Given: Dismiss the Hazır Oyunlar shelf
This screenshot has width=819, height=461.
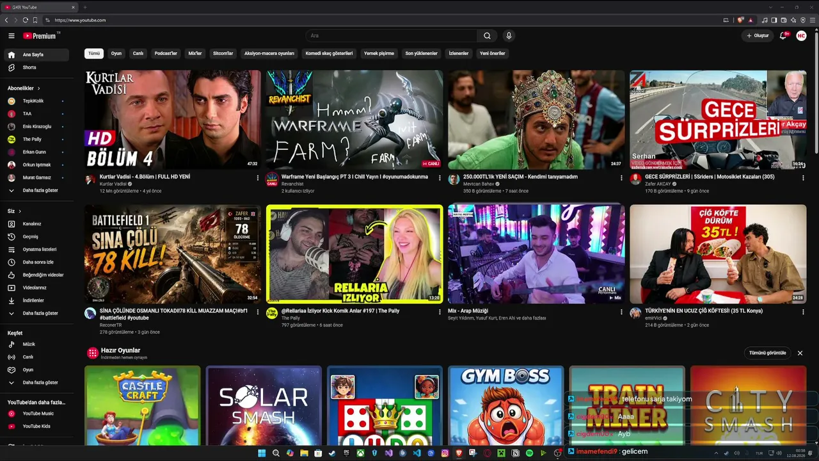Looking at the screenshot, I should (800, 353).
